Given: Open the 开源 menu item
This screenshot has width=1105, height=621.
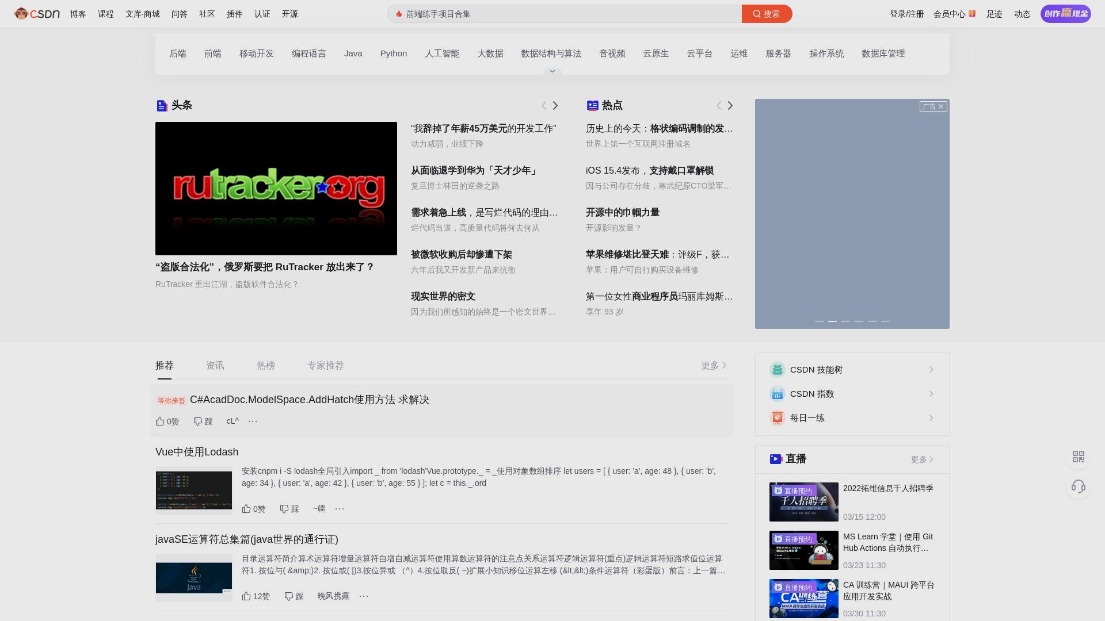Looking at the screenshot, I should 290,14.
